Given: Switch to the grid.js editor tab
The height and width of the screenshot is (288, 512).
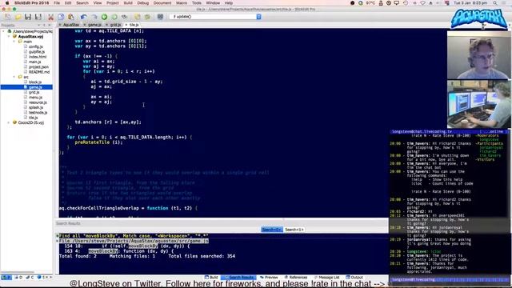Looking at the screenshot, I should (x=114, y=25).
